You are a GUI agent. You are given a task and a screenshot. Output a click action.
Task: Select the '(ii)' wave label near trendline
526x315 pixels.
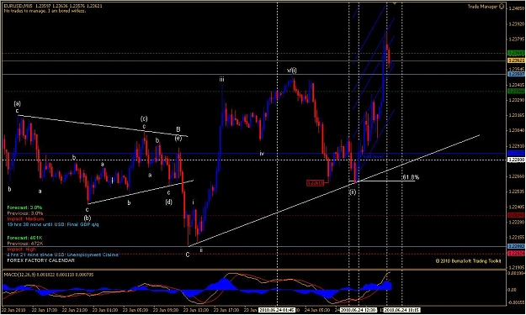point(353,192)
